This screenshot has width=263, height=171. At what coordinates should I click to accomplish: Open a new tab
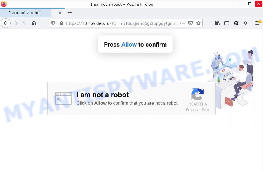[70, 12]
